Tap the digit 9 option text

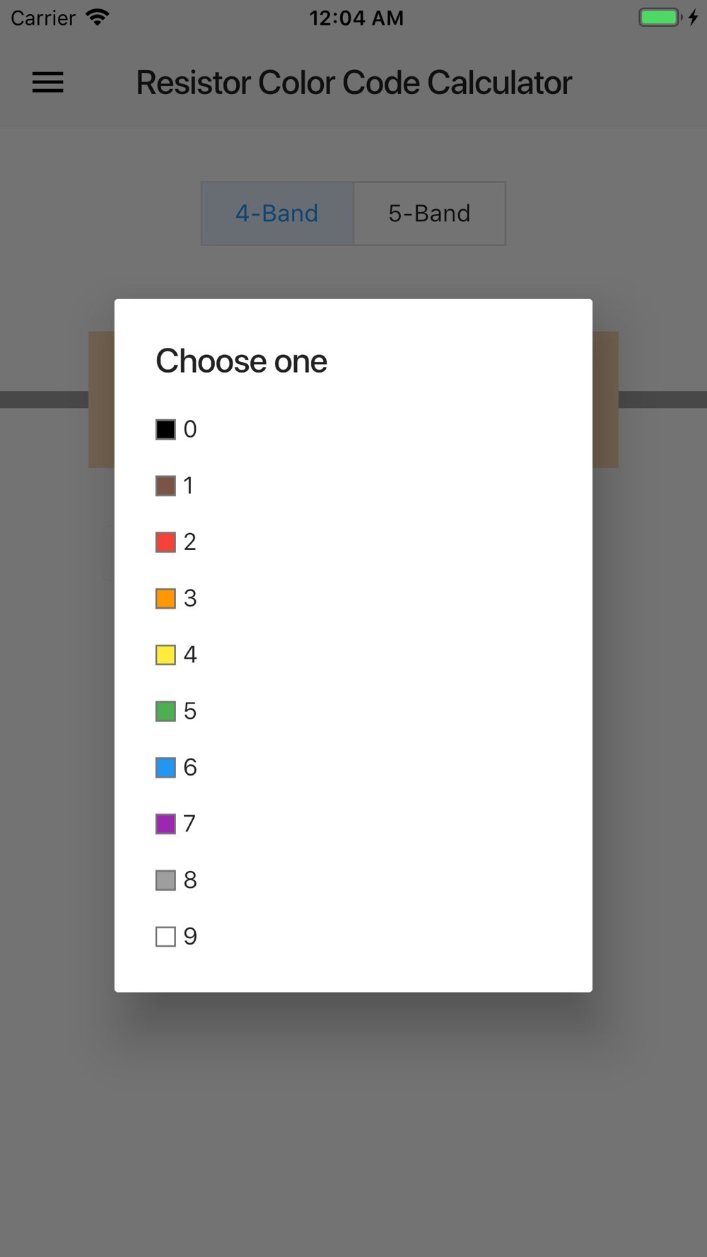[190, 936]
